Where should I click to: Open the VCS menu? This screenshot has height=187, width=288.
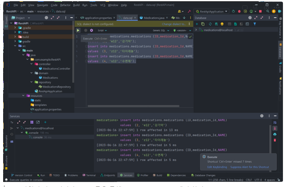pyautogui.click(x=102, y=5)
